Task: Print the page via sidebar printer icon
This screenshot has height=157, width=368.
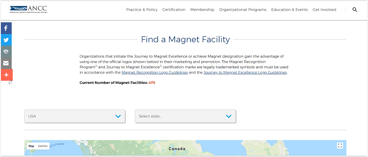Action: pyautogui.click(x=6, y=52)
